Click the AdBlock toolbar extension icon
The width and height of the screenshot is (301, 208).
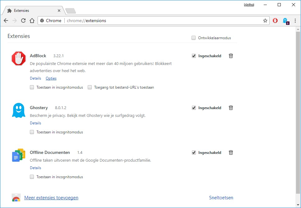tap(275, 21)
